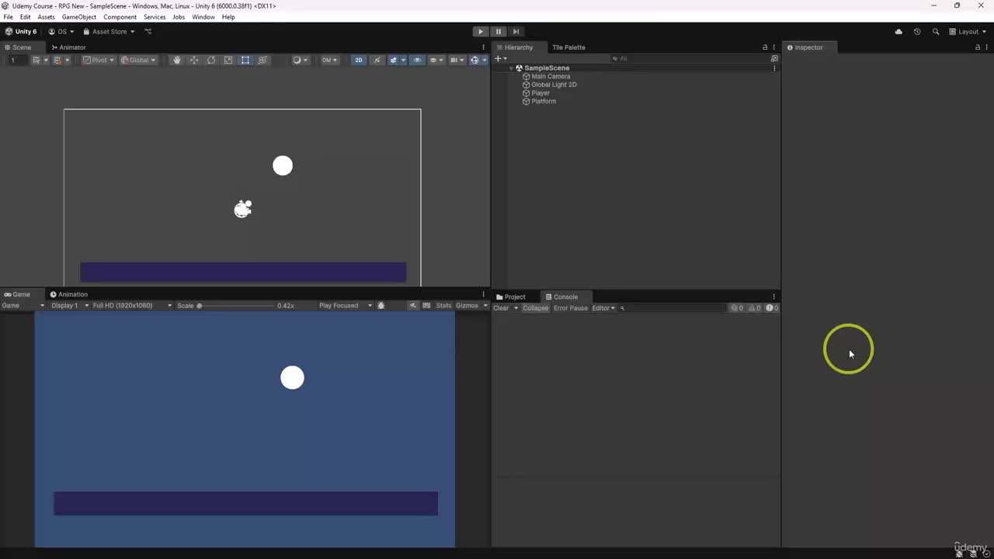The width and height of the screenshot is (994, 559).
Task: Lock the Inspector panel
Action: [x=978, y=47]
